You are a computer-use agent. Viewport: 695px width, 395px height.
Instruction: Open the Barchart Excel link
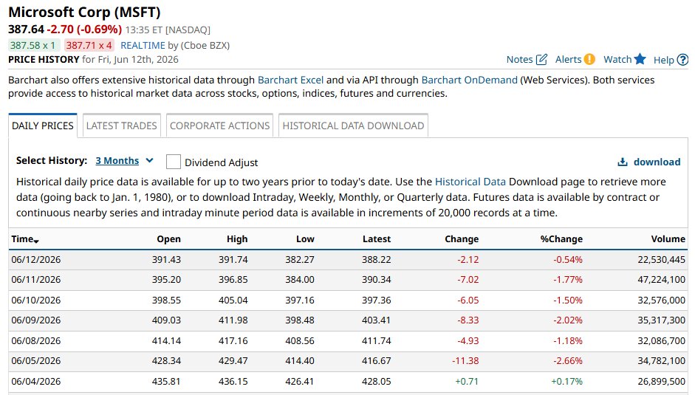click(x=290, y=80)
